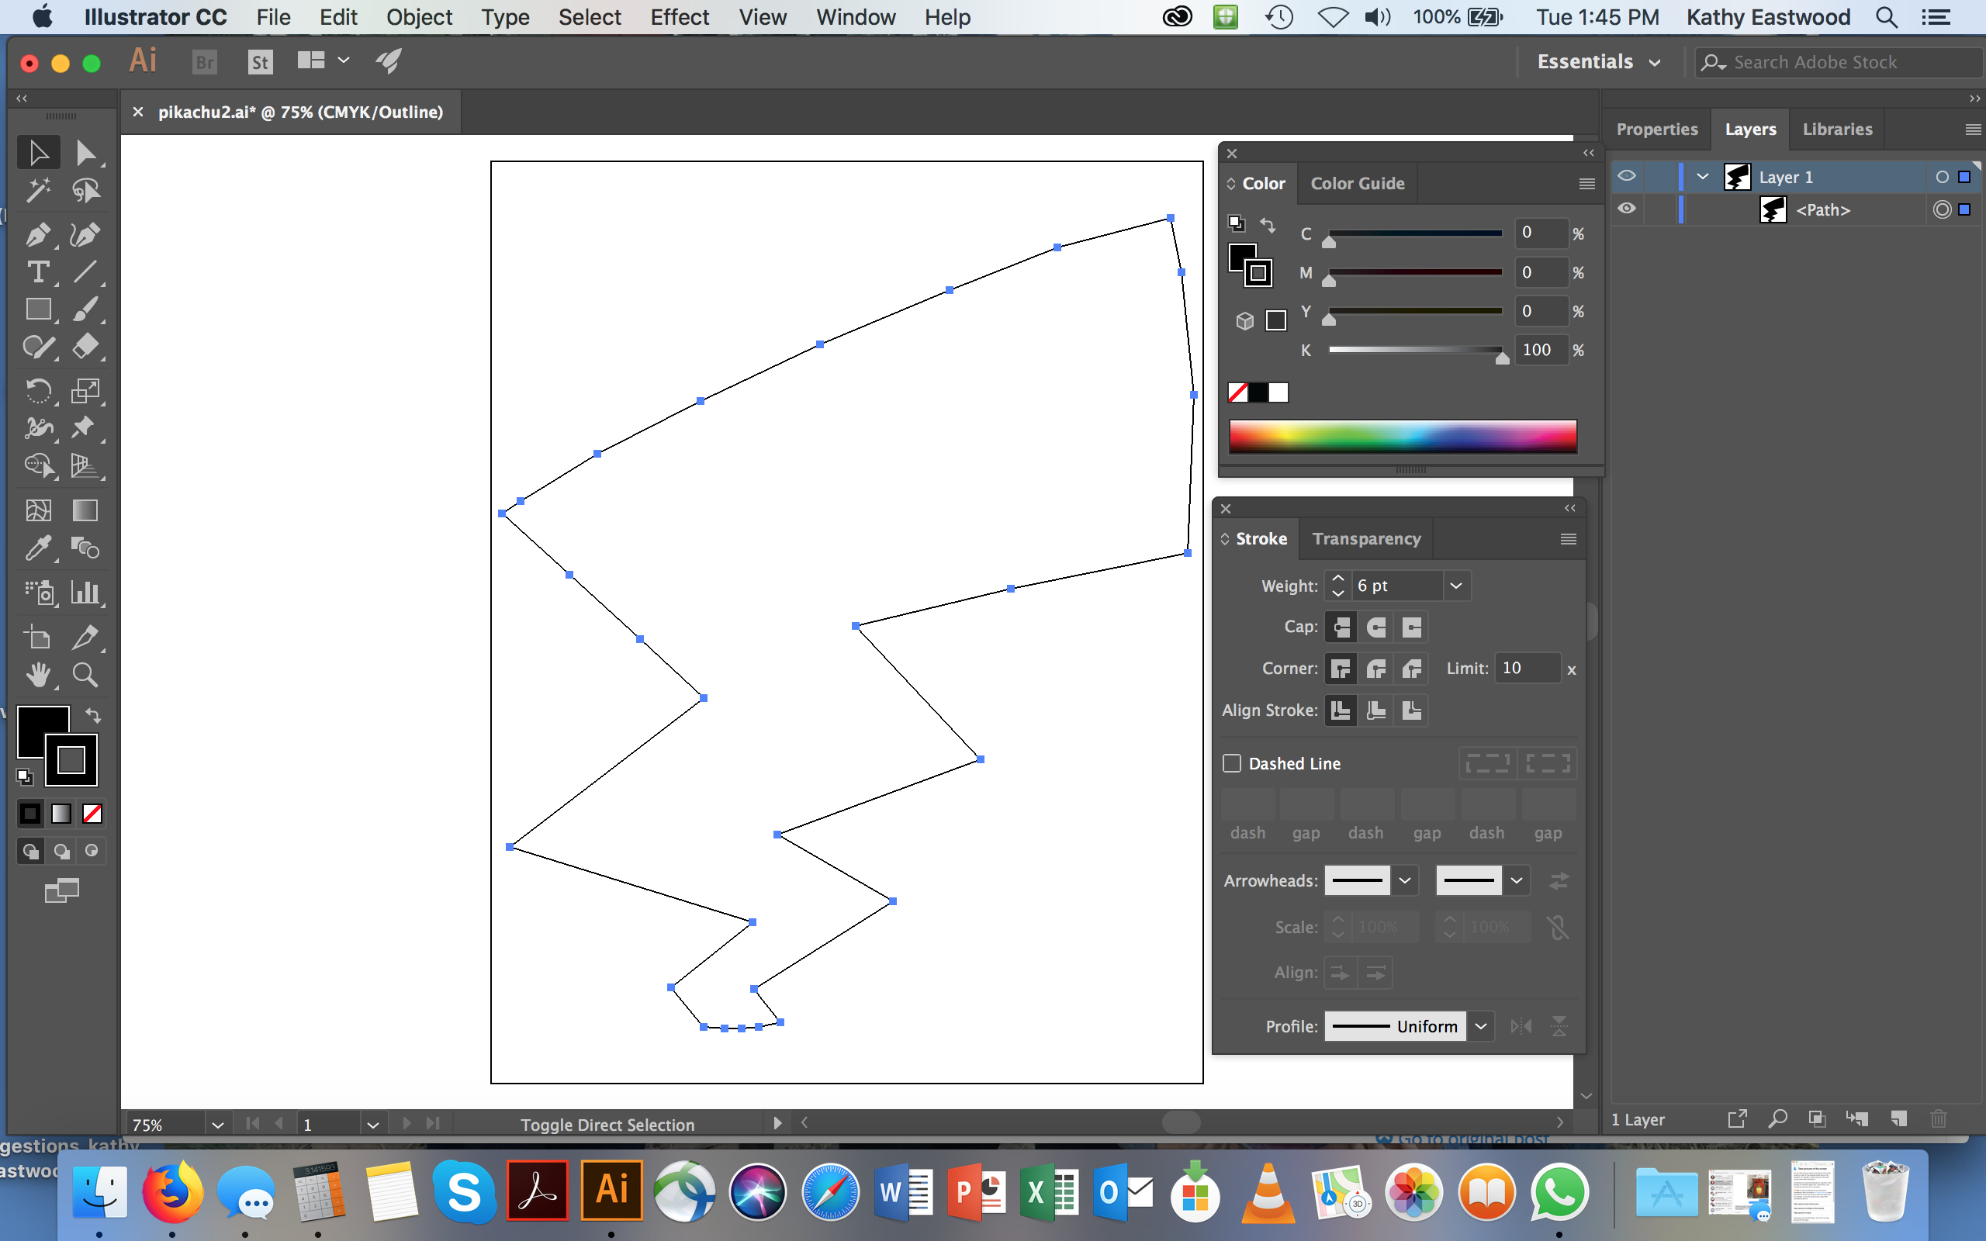Click the CMYK color spectrum bar

point(1403,436)
